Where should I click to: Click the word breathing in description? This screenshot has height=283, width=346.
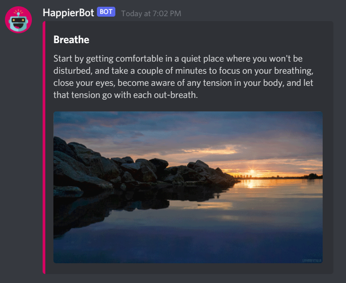coord(293,71)
